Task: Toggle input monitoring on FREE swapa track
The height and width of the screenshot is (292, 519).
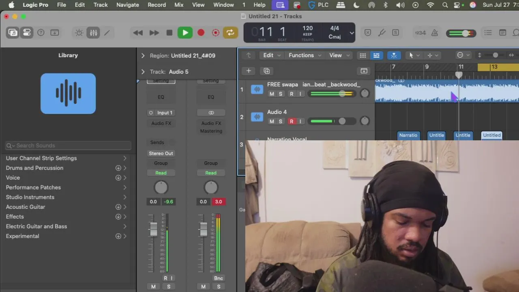Action: coord(300,94)
